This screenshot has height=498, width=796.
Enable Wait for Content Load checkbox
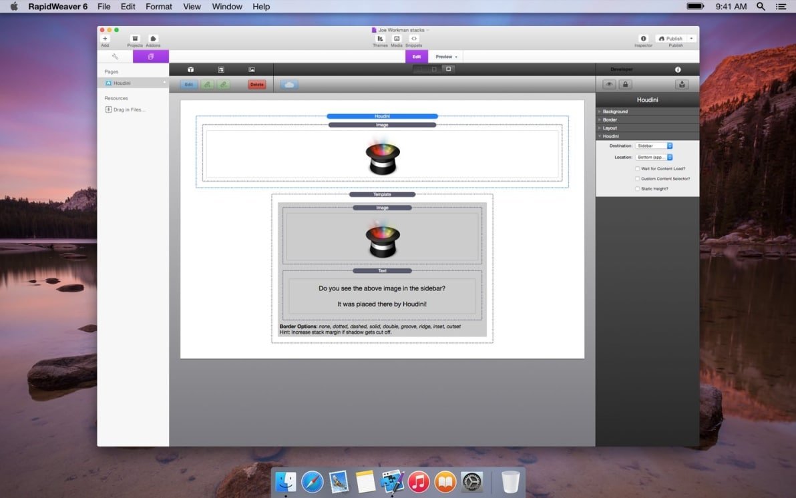(638, 169)
